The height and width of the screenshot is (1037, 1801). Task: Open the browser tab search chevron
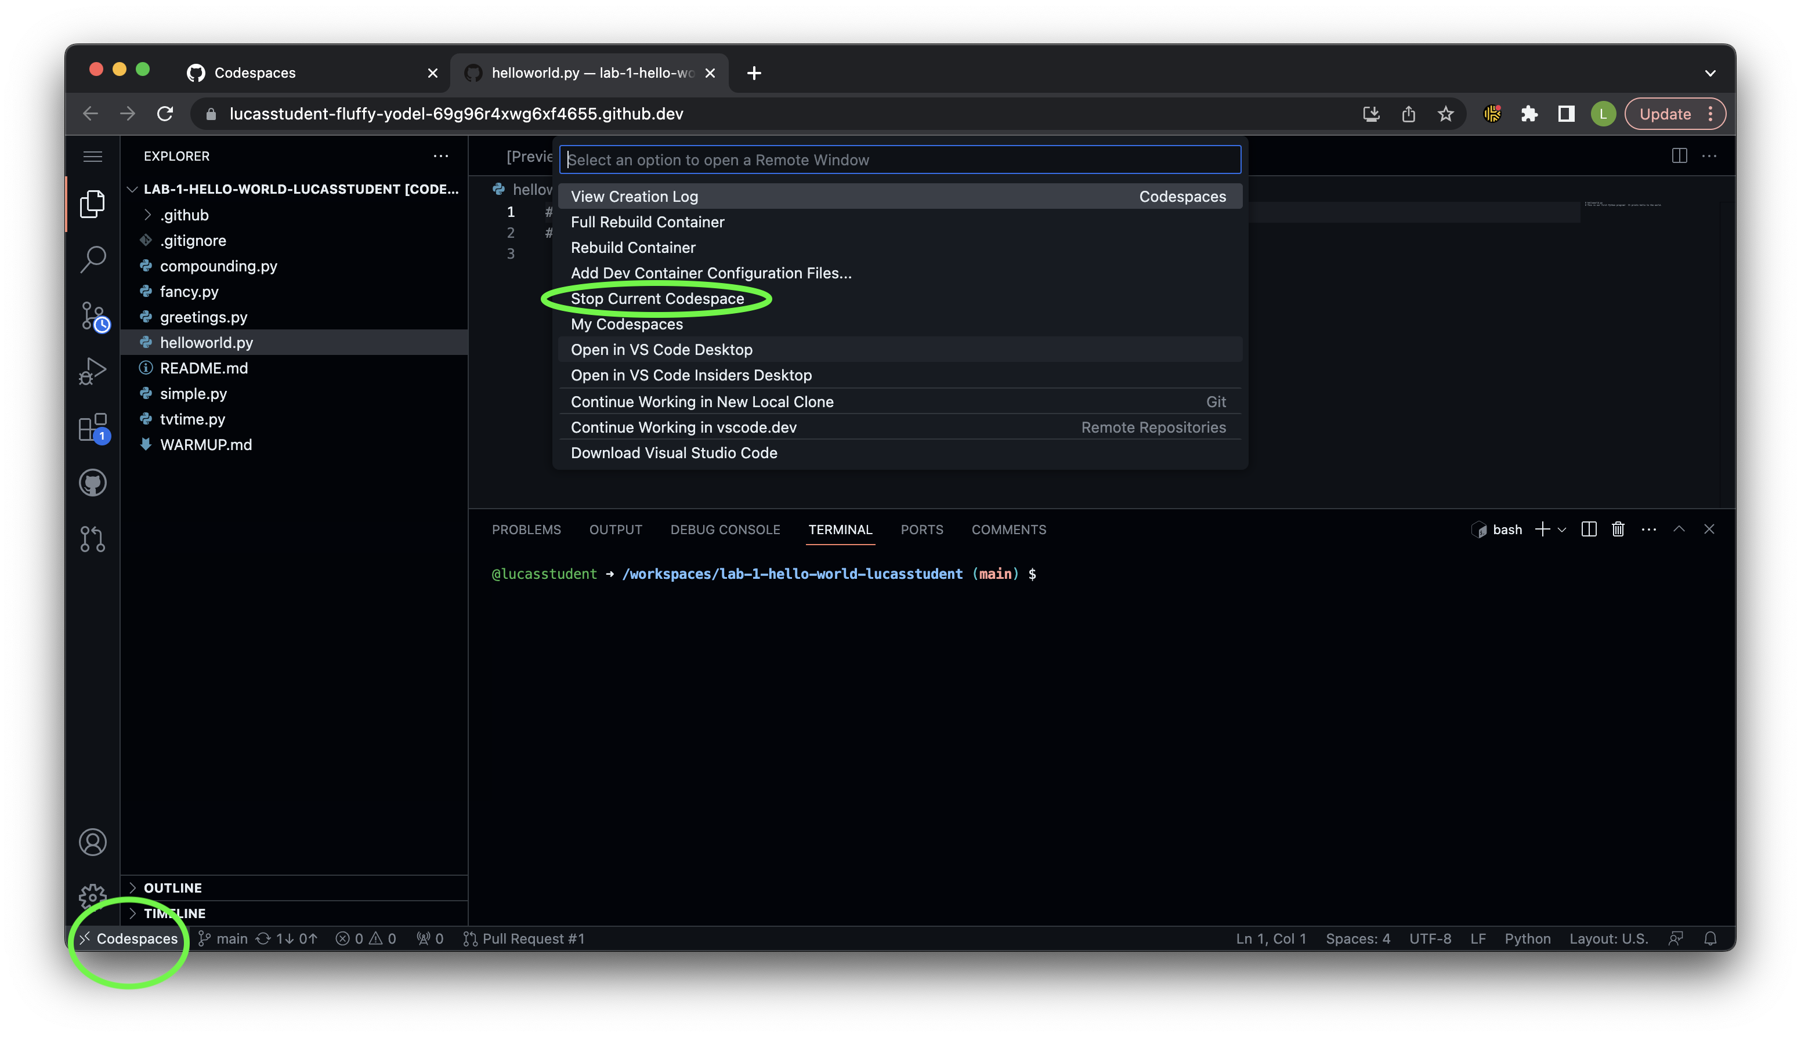(x=1710, y=72)
